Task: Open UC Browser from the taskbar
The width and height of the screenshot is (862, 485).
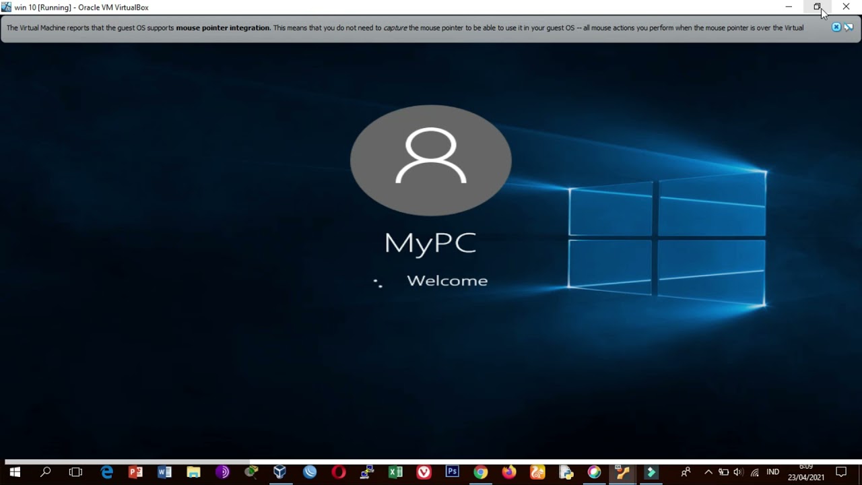Action: [537, 472]
